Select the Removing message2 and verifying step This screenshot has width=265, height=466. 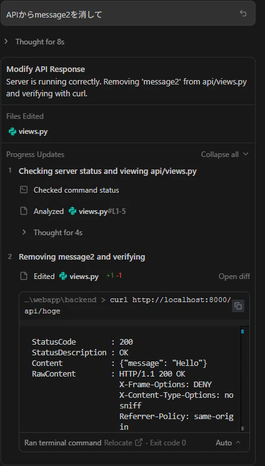tap(82, 257)
